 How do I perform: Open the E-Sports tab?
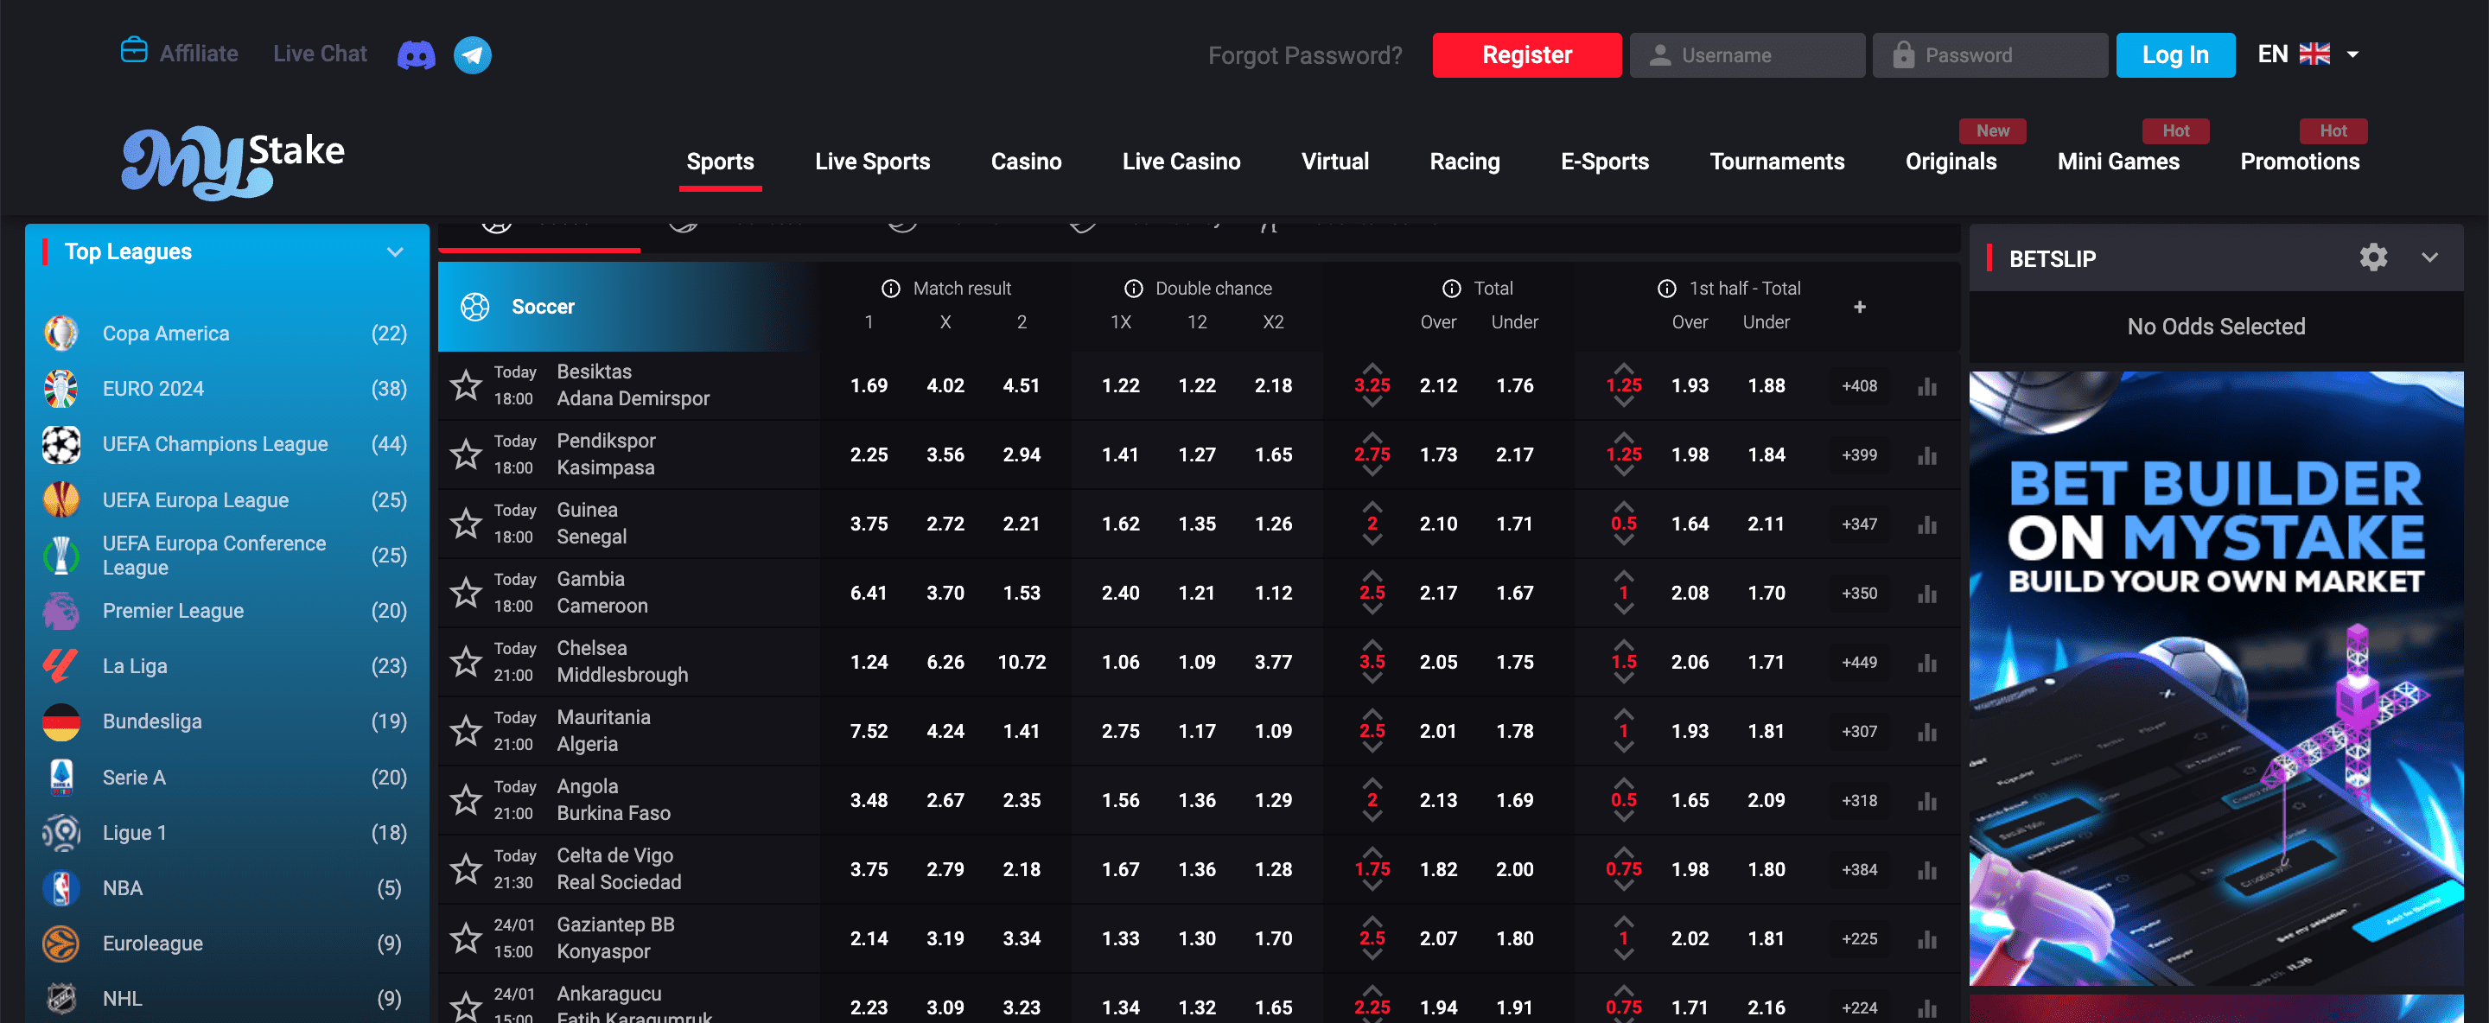(x=1605, y=162)
